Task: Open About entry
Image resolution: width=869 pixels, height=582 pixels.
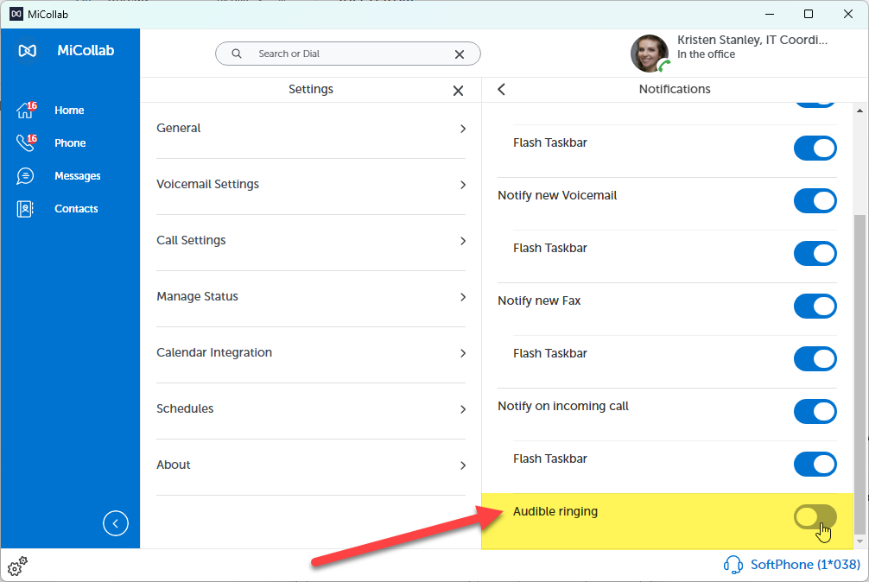Action: (311, 467)
